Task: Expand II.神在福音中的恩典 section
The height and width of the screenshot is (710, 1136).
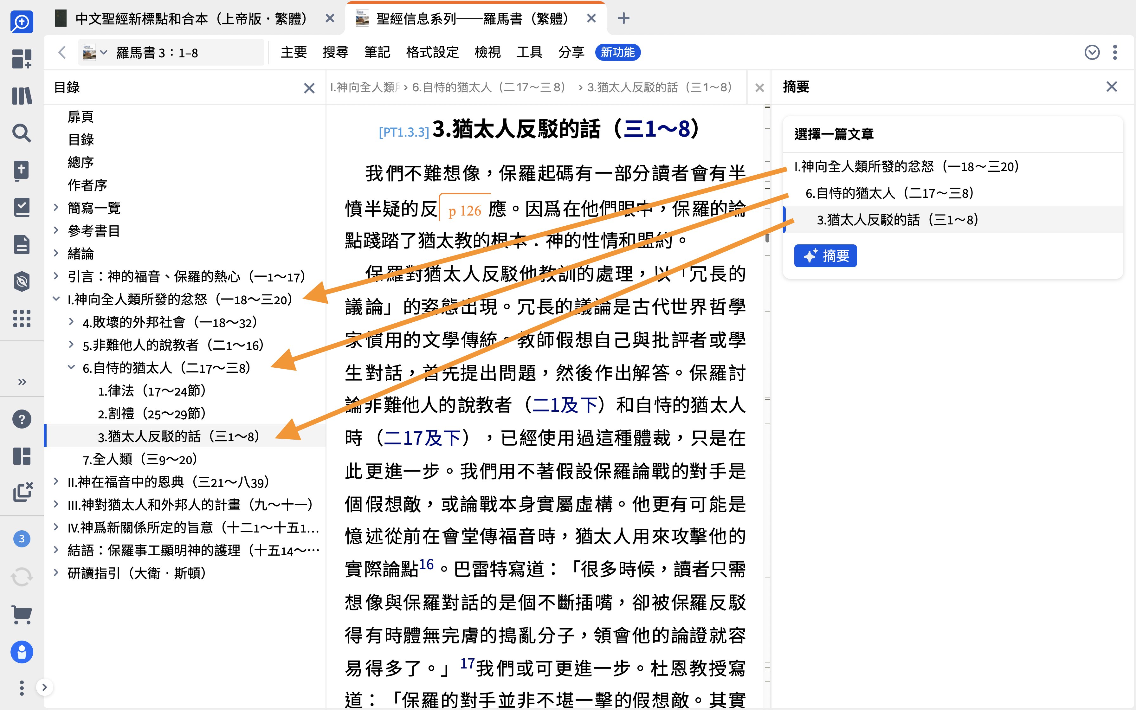Action: coord(56,481)
